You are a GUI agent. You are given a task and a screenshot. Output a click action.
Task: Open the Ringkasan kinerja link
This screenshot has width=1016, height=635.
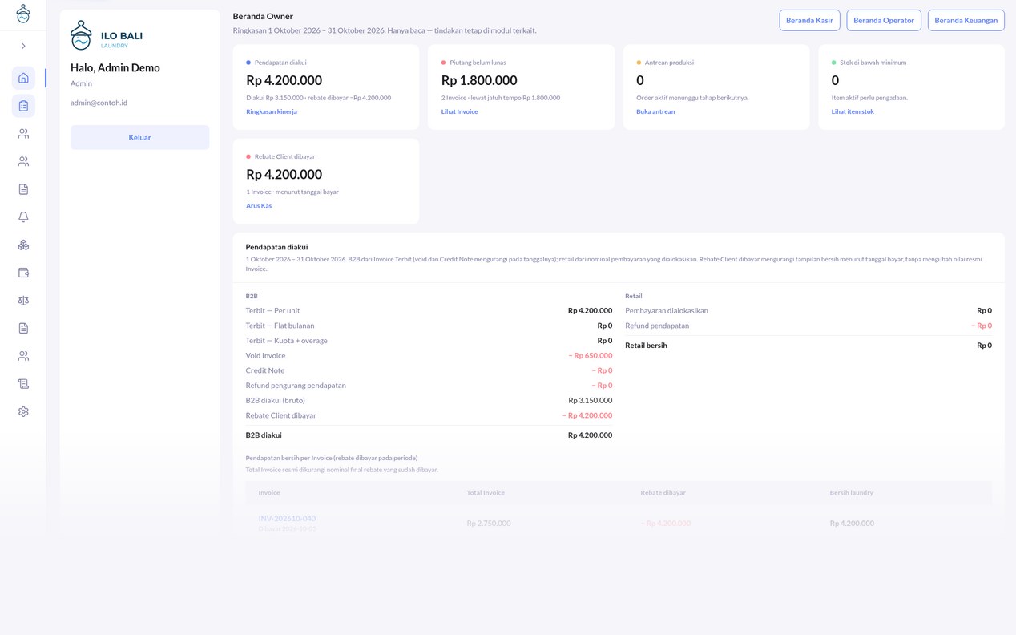click(x=272, y=111)
